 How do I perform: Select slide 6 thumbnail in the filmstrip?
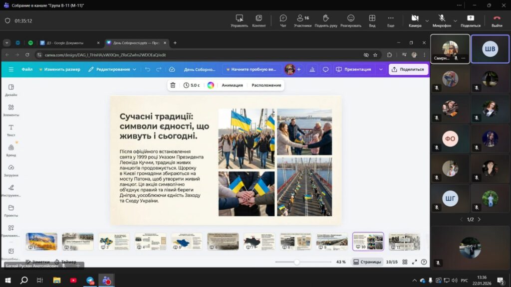click(223, 241)
